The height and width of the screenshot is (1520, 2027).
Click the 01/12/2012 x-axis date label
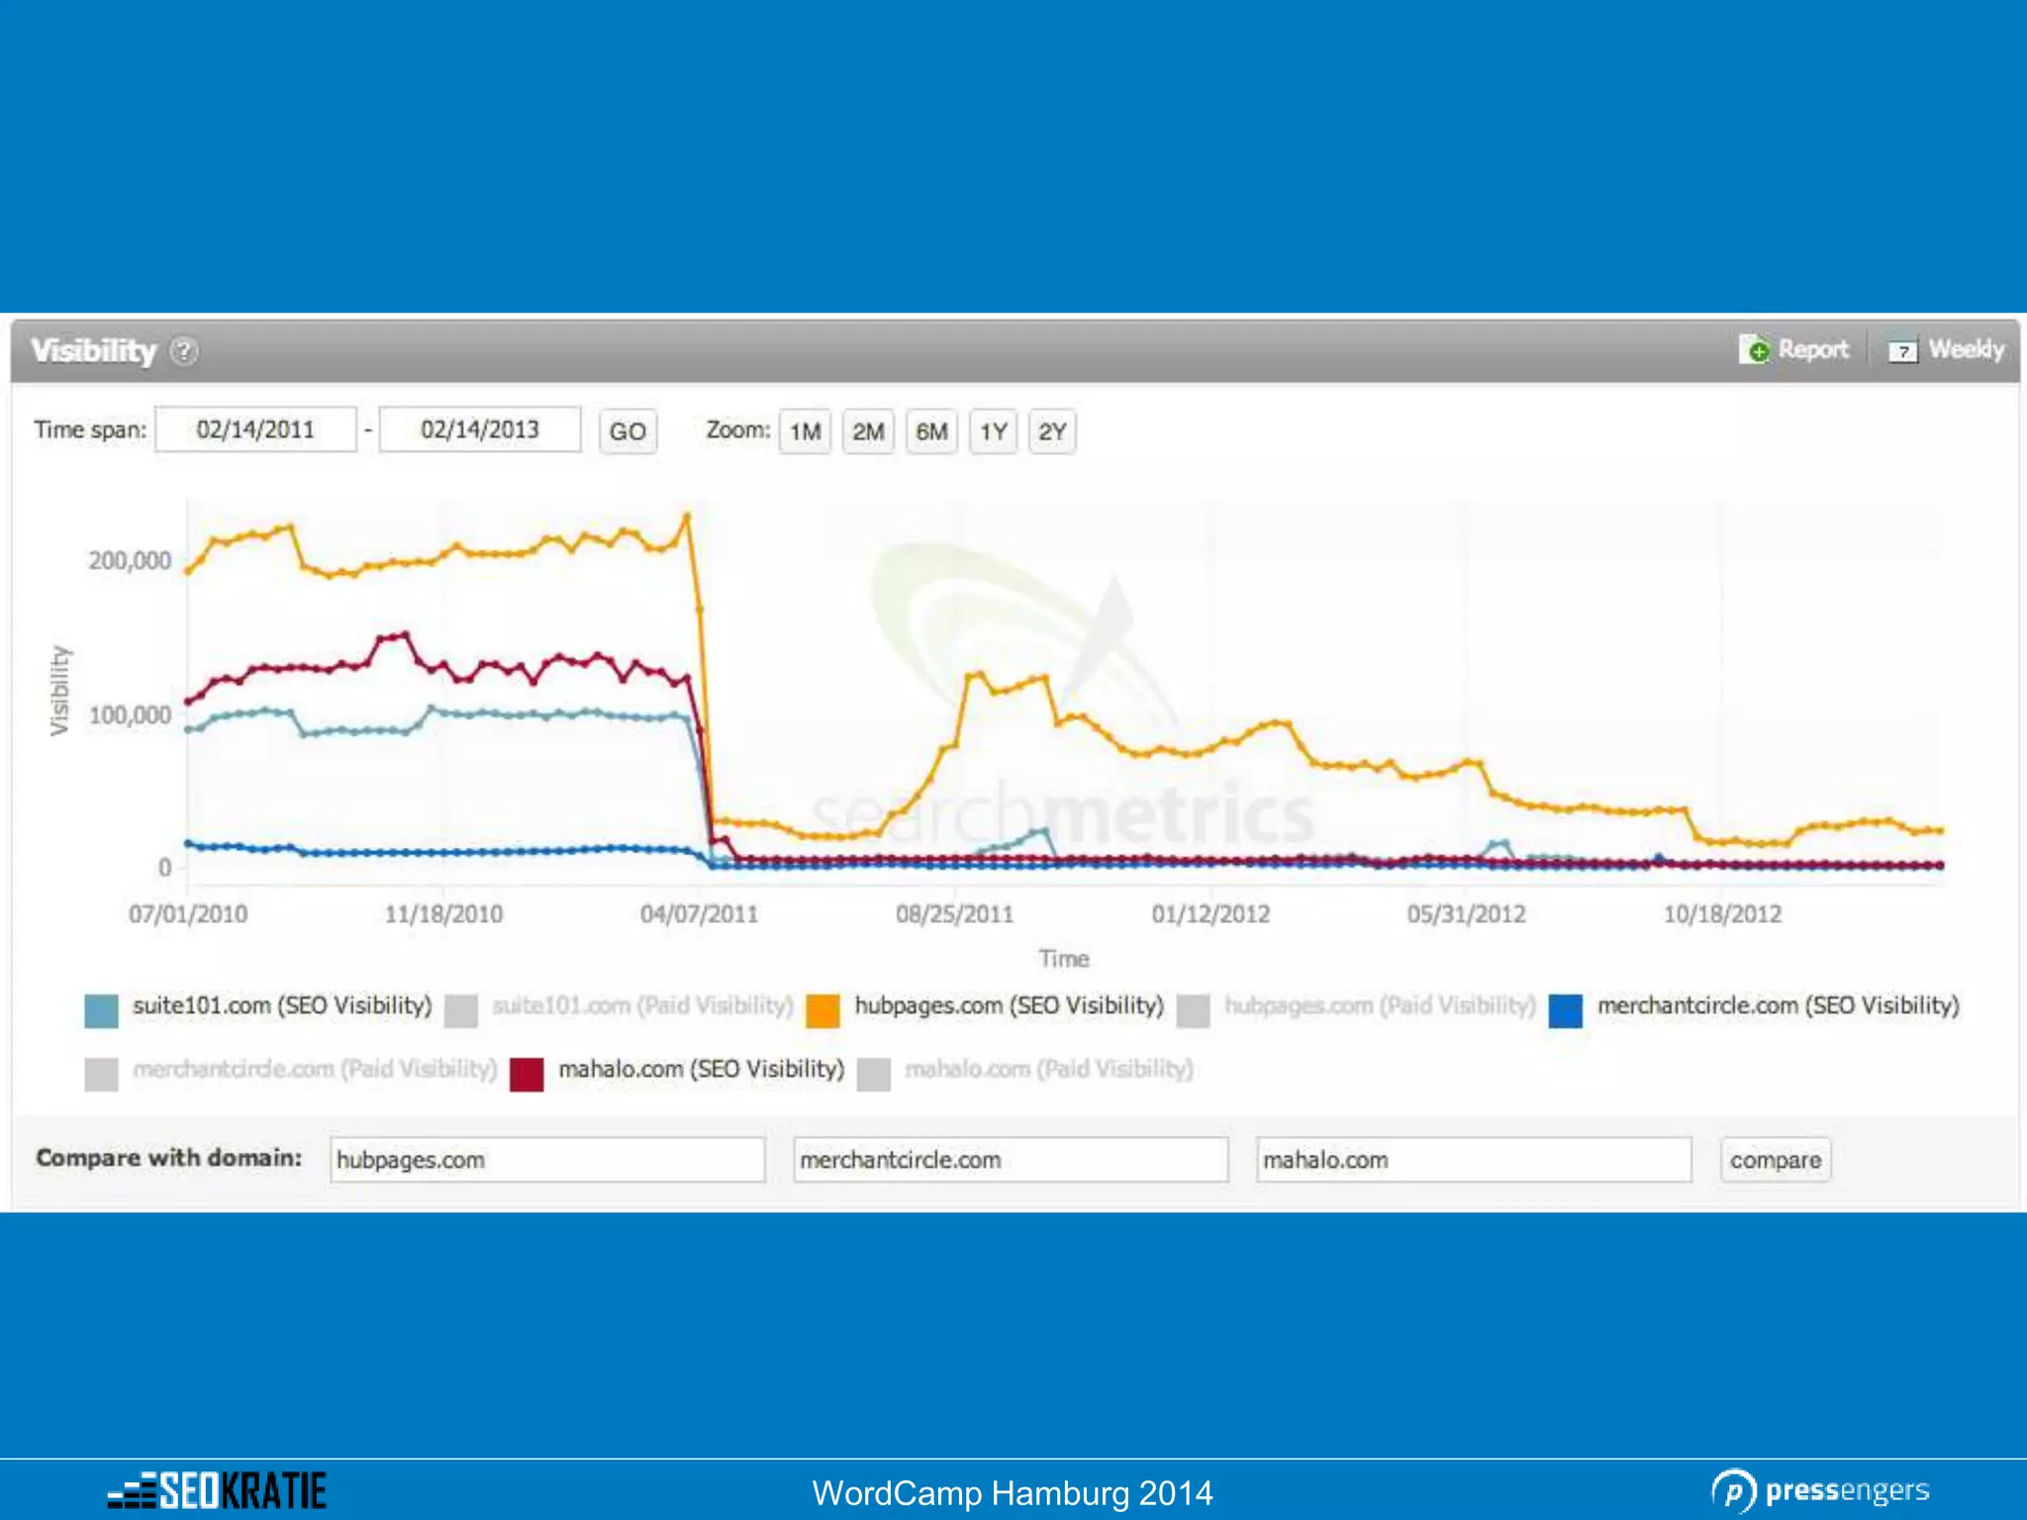(1210, 914)
